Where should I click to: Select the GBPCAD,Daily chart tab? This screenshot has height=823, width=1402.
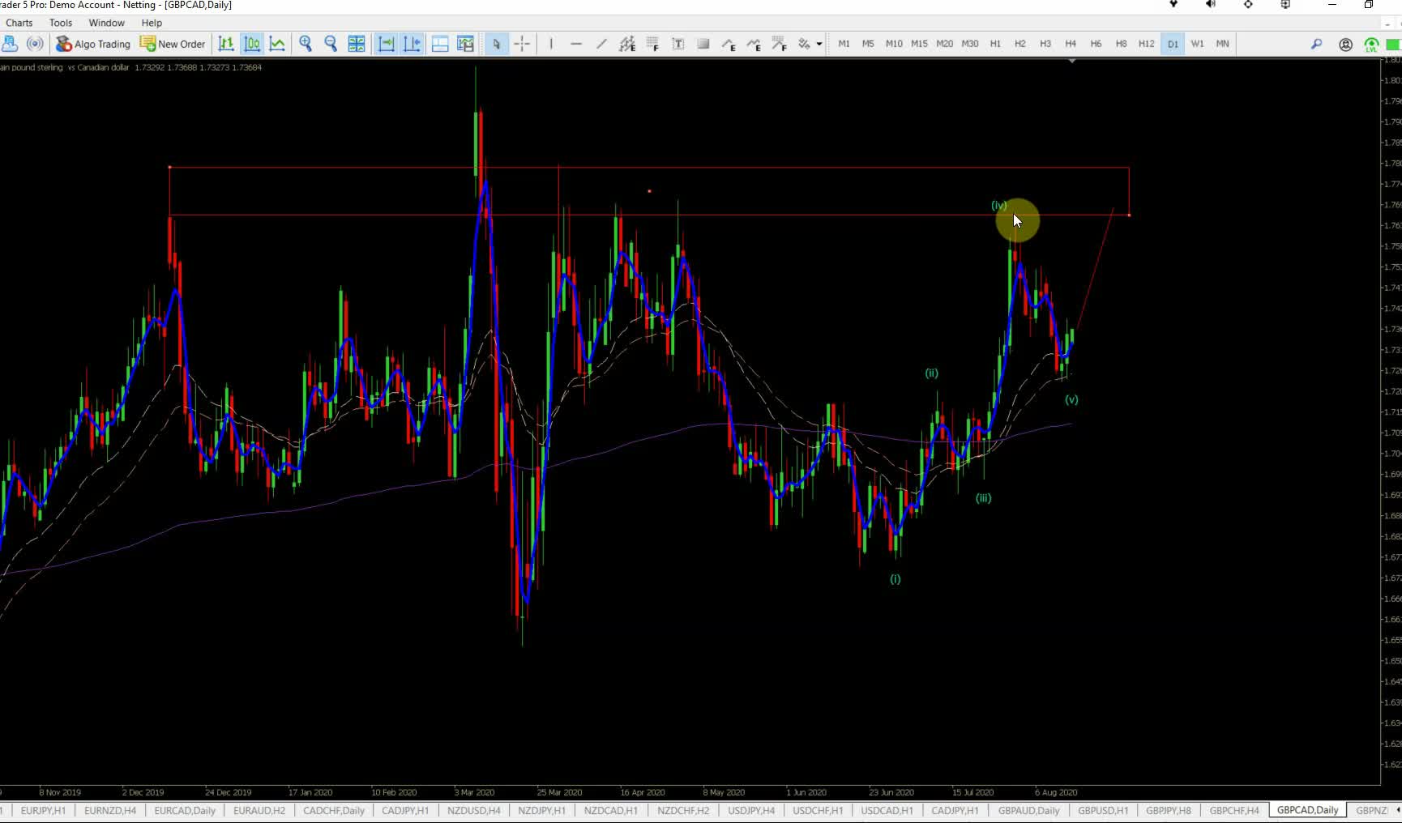click(x=1307, y=810)
